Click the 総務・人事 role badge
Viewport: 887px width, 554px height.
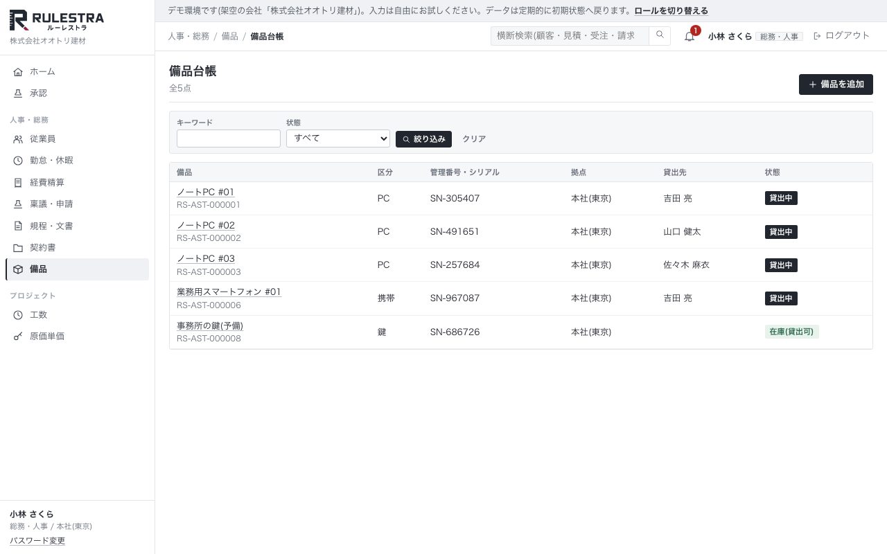pyautogui.click(x=779, y=36)
